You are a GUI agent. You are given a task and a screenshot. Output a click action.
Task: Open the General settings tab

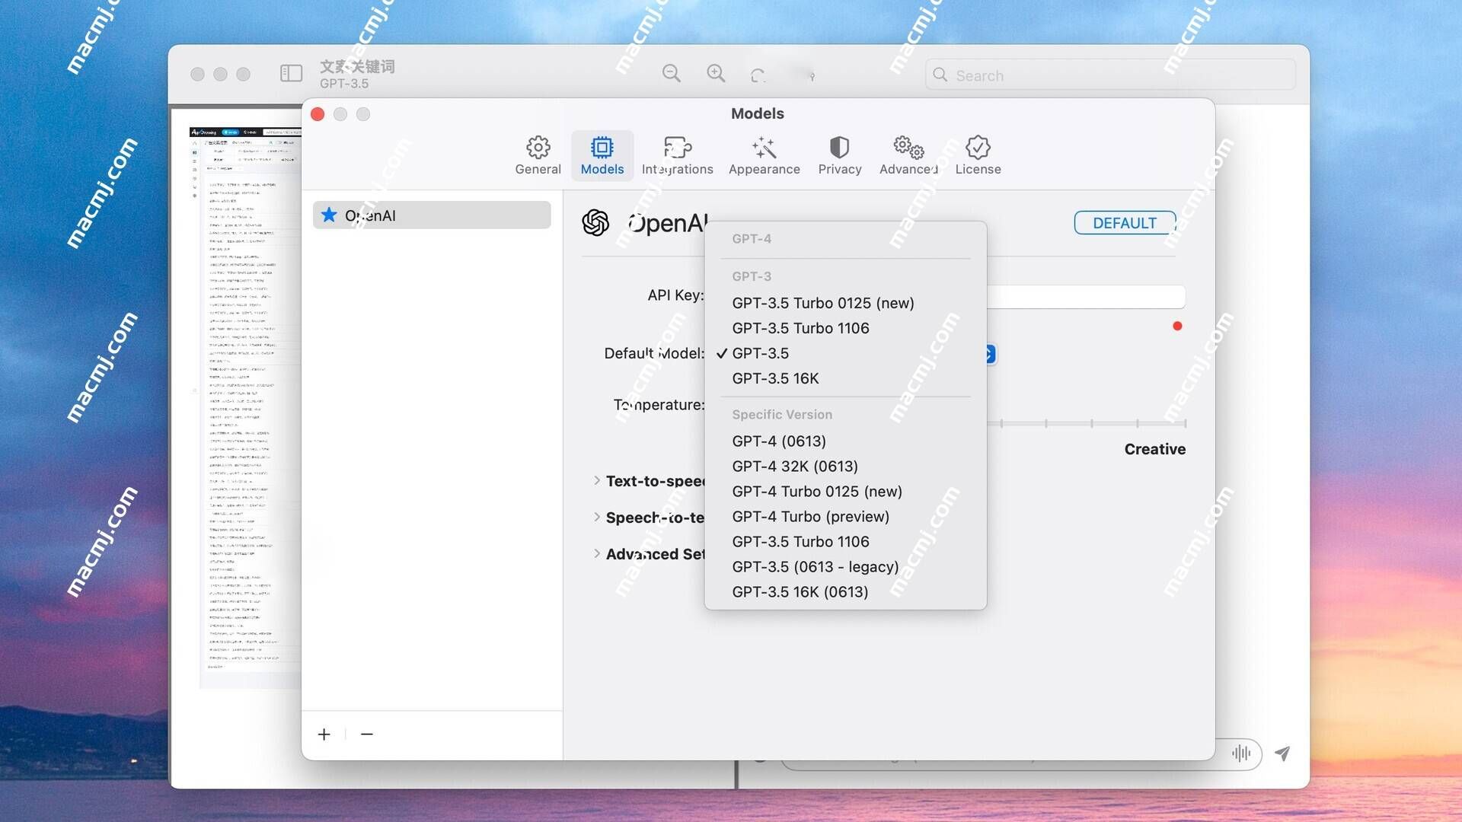pos(538,155)
